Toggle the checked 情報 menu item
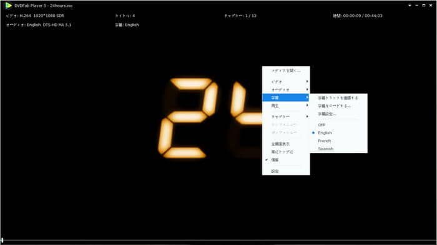 point(286,160)
